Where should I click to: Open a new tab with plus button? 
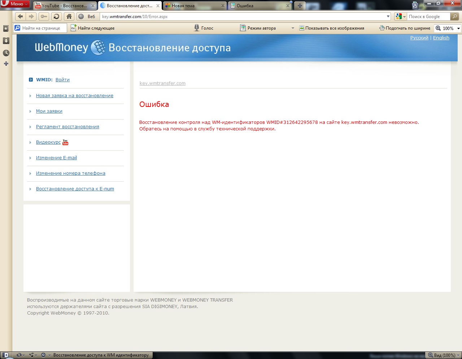click(x=300, y=6)
